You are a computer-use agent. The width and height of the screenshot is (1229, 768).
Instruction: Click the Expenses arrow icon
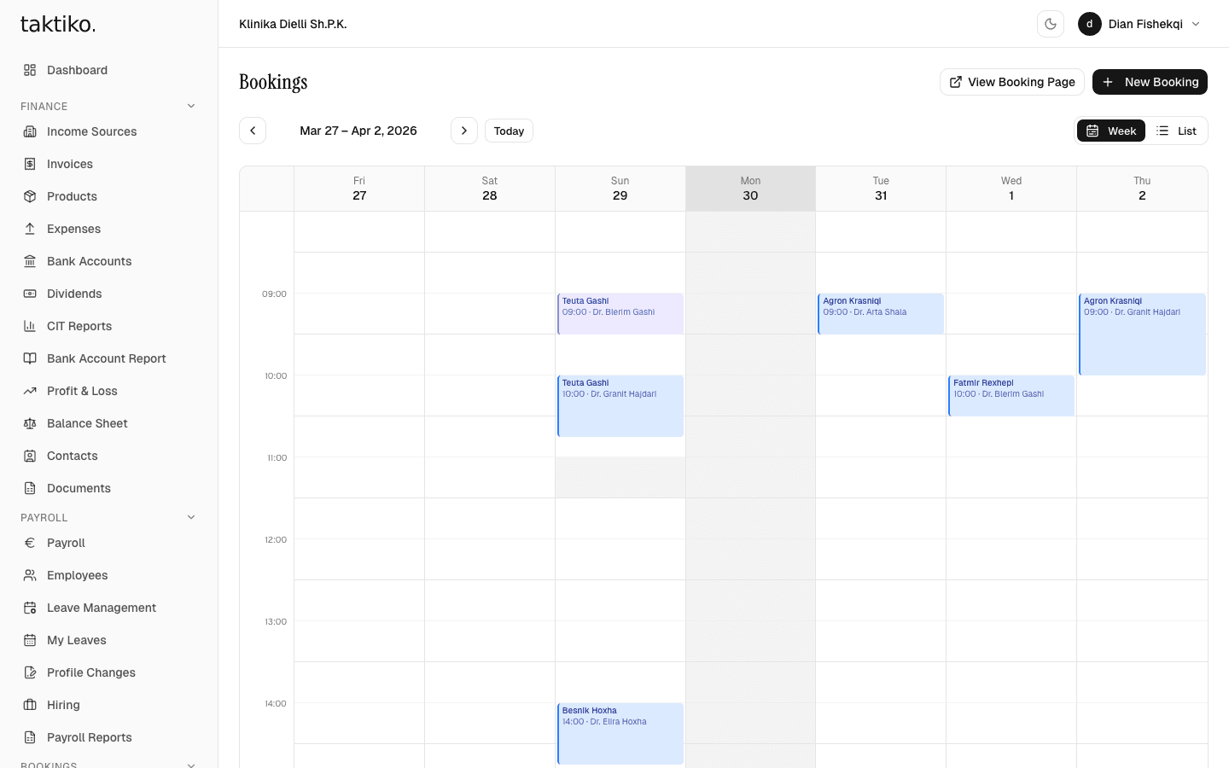pos(31,229)
